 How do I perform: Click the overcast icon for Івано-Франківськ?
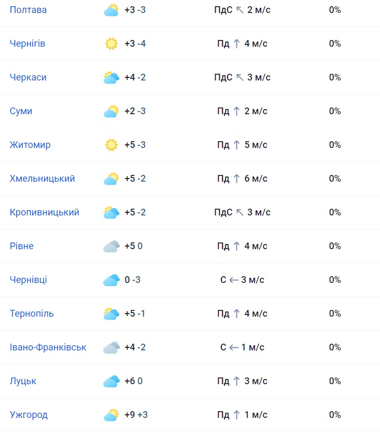tap(111, 347)
